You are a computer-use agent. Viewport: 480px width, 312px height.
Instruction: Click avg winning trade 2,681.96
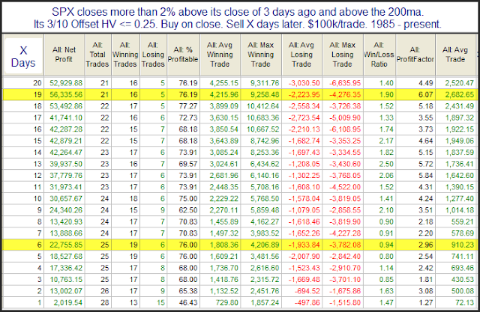[223, 176]
